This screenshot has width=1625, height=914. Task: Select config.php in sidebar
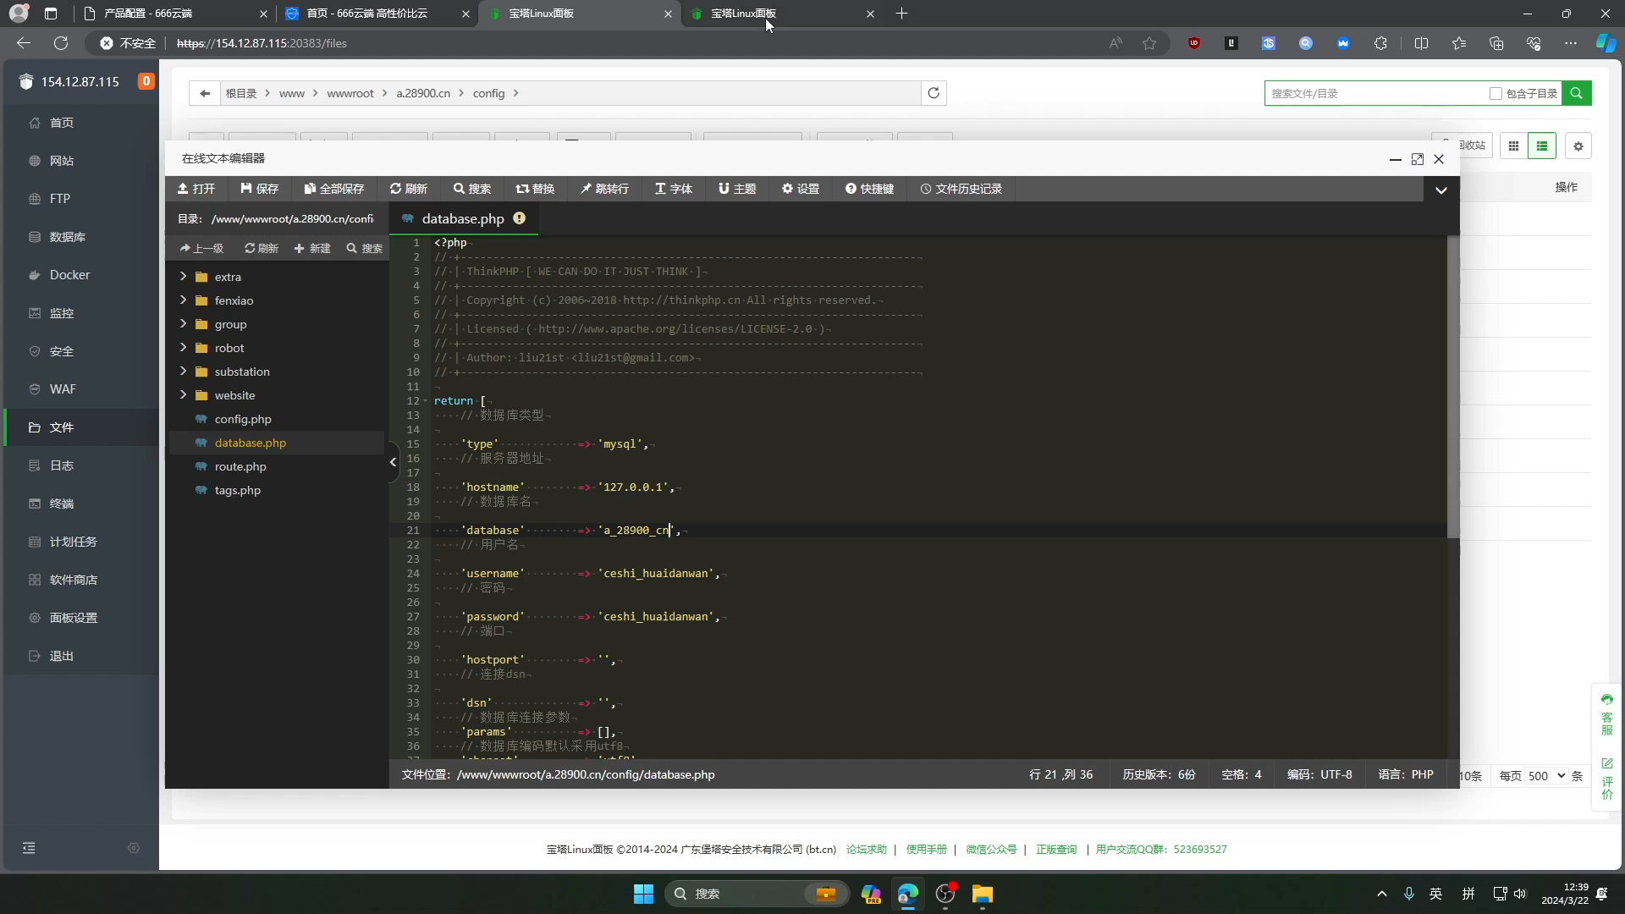(x=243, y=420)
